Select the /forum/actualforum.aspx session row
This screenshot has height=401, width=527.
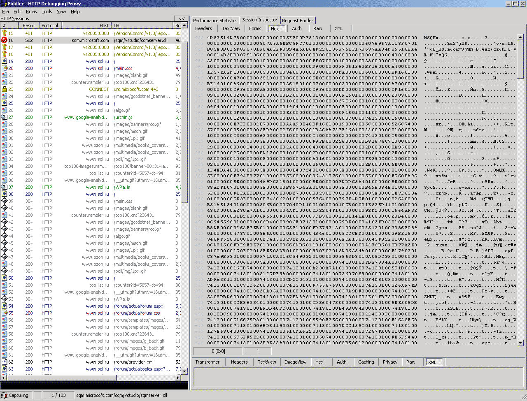point(91,306)
